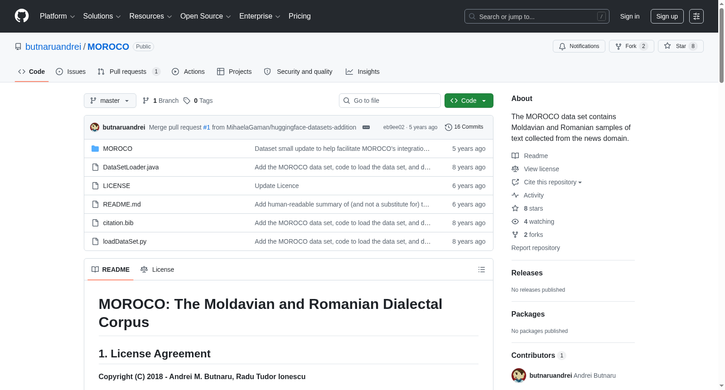Open loadDataSet.py file
This screenshot has width=725, height=390.
(125, 241)
